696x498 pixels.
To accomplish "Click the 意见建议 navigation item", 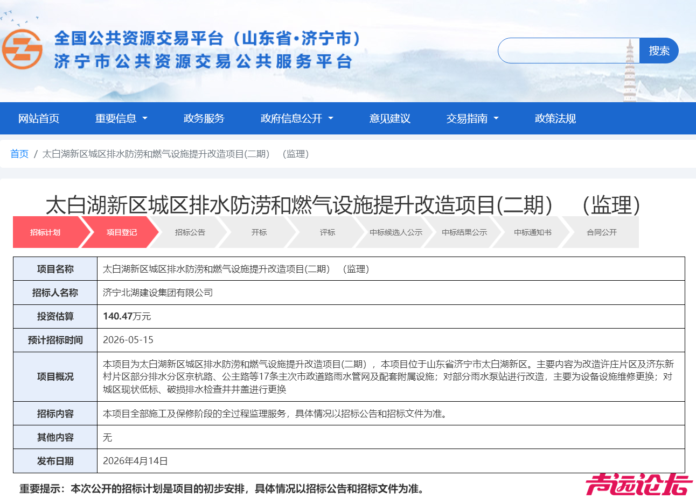I will pyautogui.click(x=389, y=118).
